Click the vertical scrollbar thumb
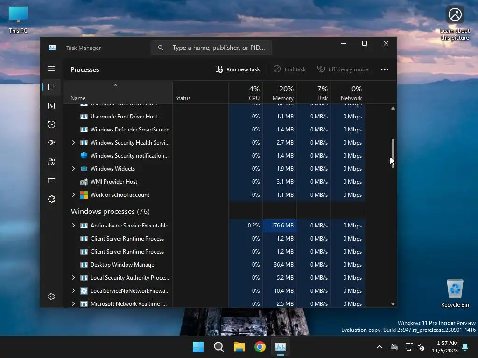 coord(393,153)
